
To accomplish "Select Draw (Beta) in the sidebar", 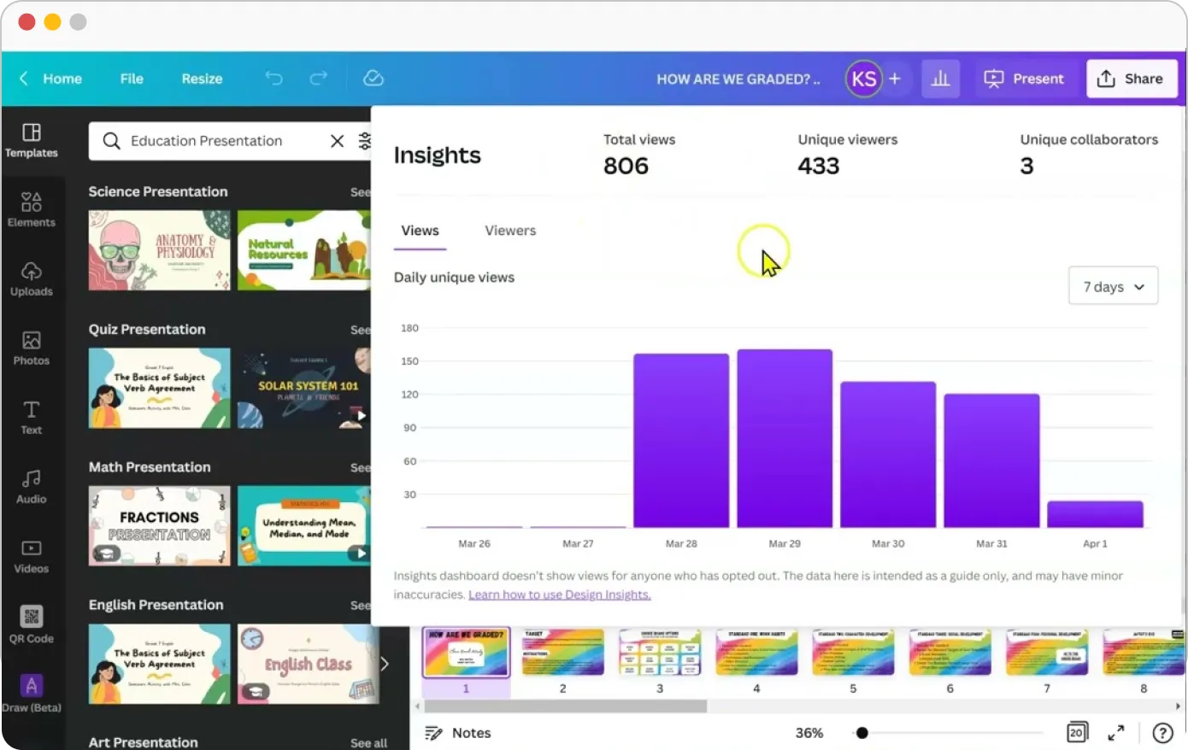I will (x=32, y=692).
